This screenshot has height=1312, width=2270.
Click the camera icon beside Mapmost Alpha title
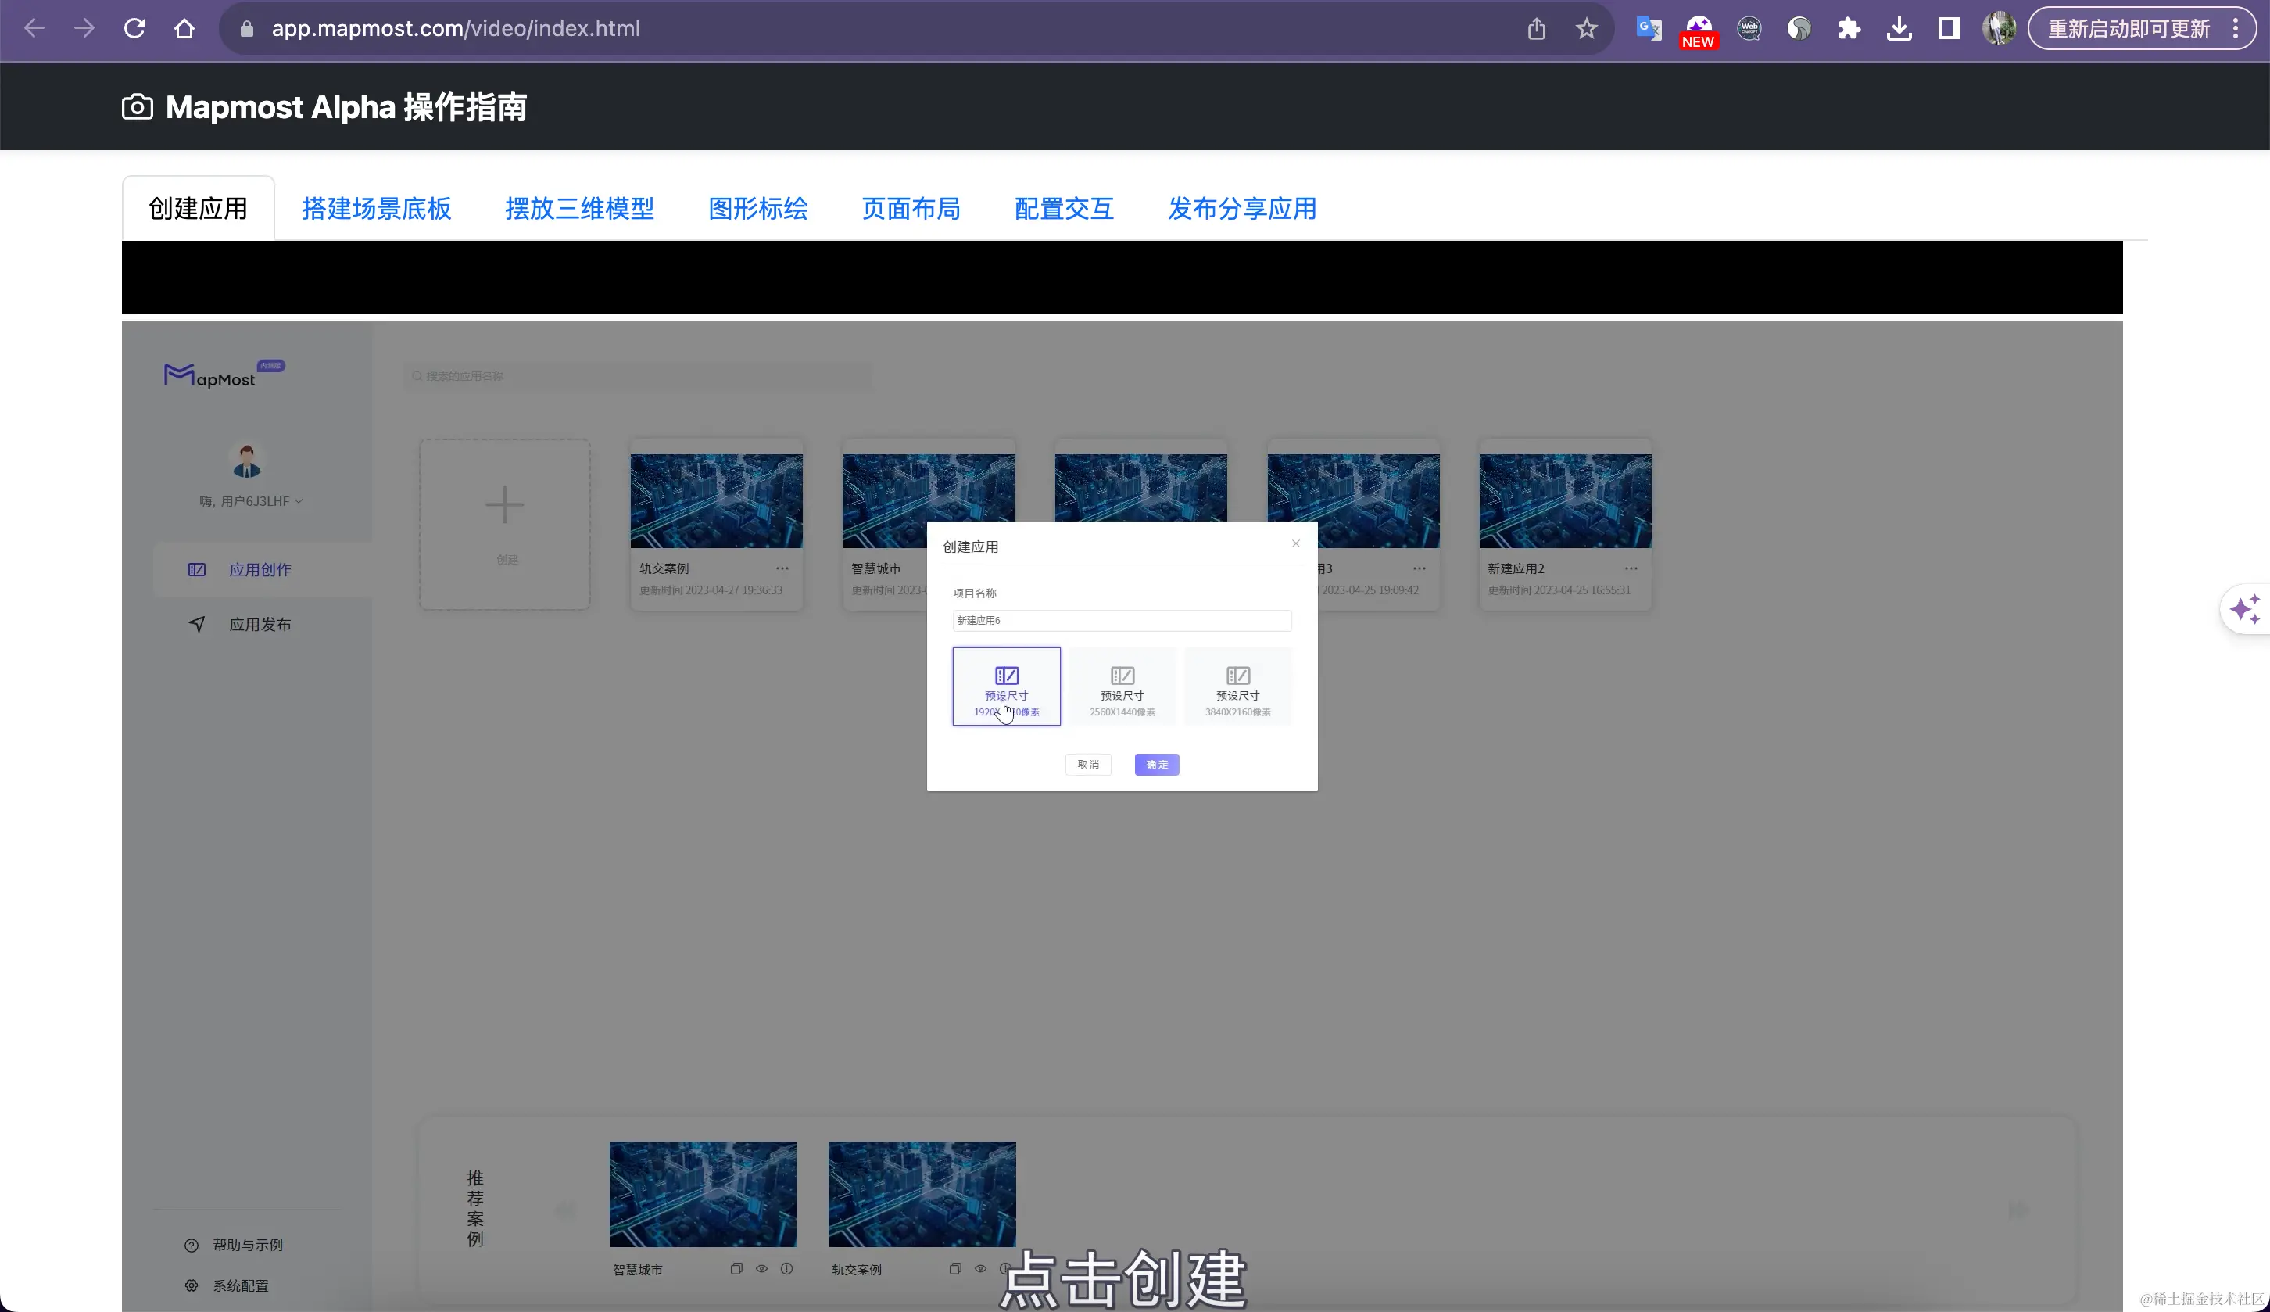pyautogui.click(x=137, y=107)
